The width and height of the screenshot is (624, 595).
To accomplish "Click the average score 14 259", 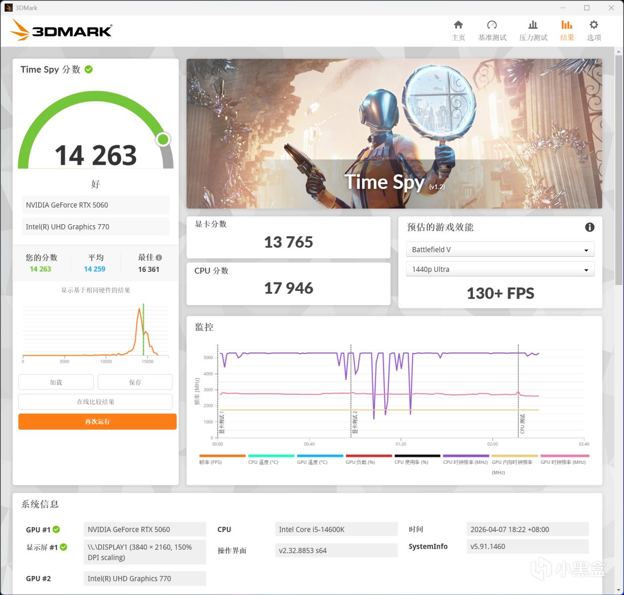I will coord(95,269).
